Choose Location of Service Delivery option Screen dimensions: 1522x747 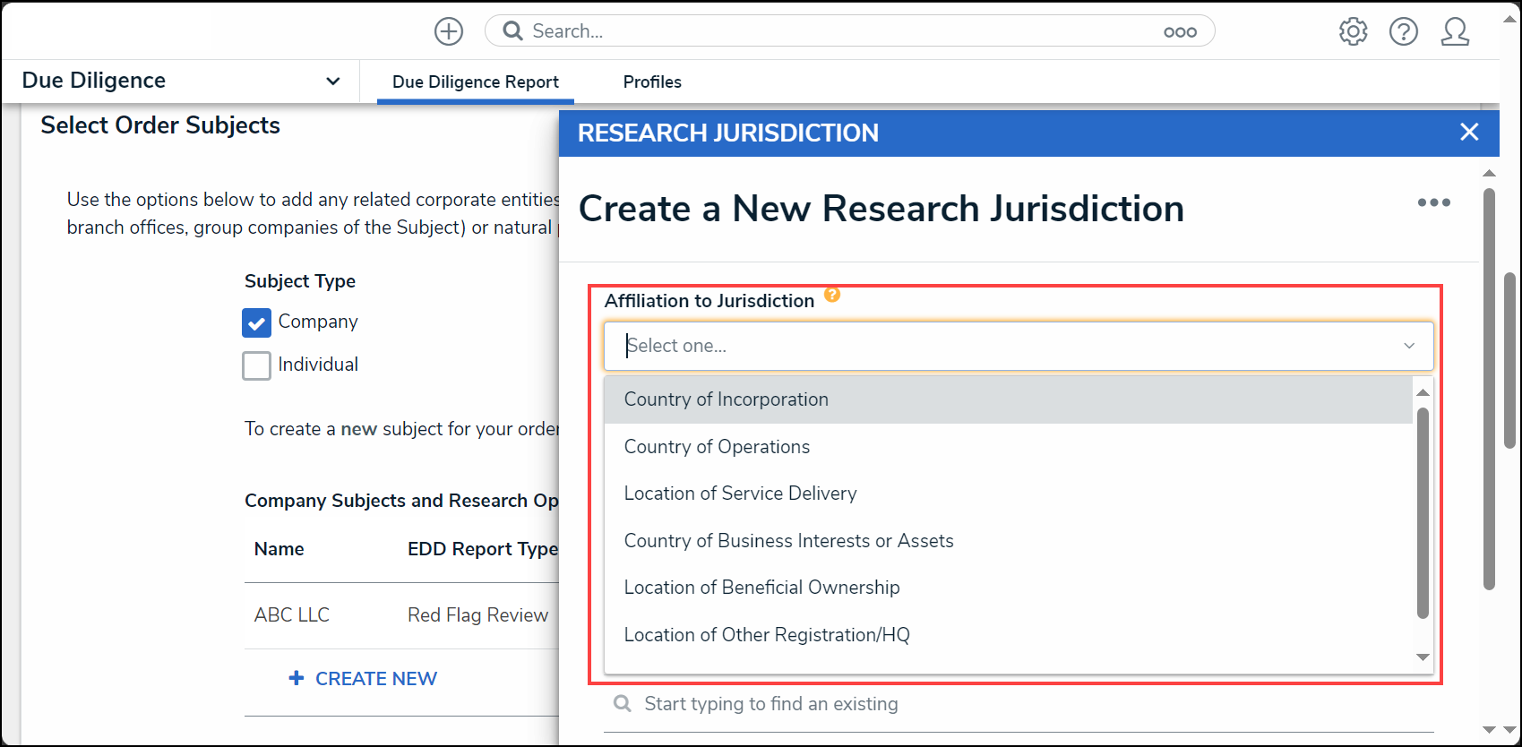click(1009, 494)
